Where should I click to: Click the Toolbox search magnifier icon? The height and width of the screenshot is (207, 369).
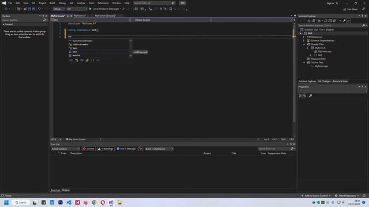coord(44,20)
